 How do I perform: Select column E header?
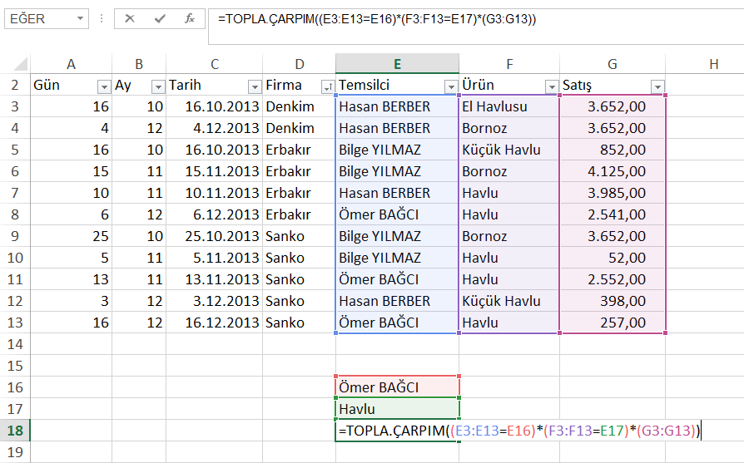397,64
